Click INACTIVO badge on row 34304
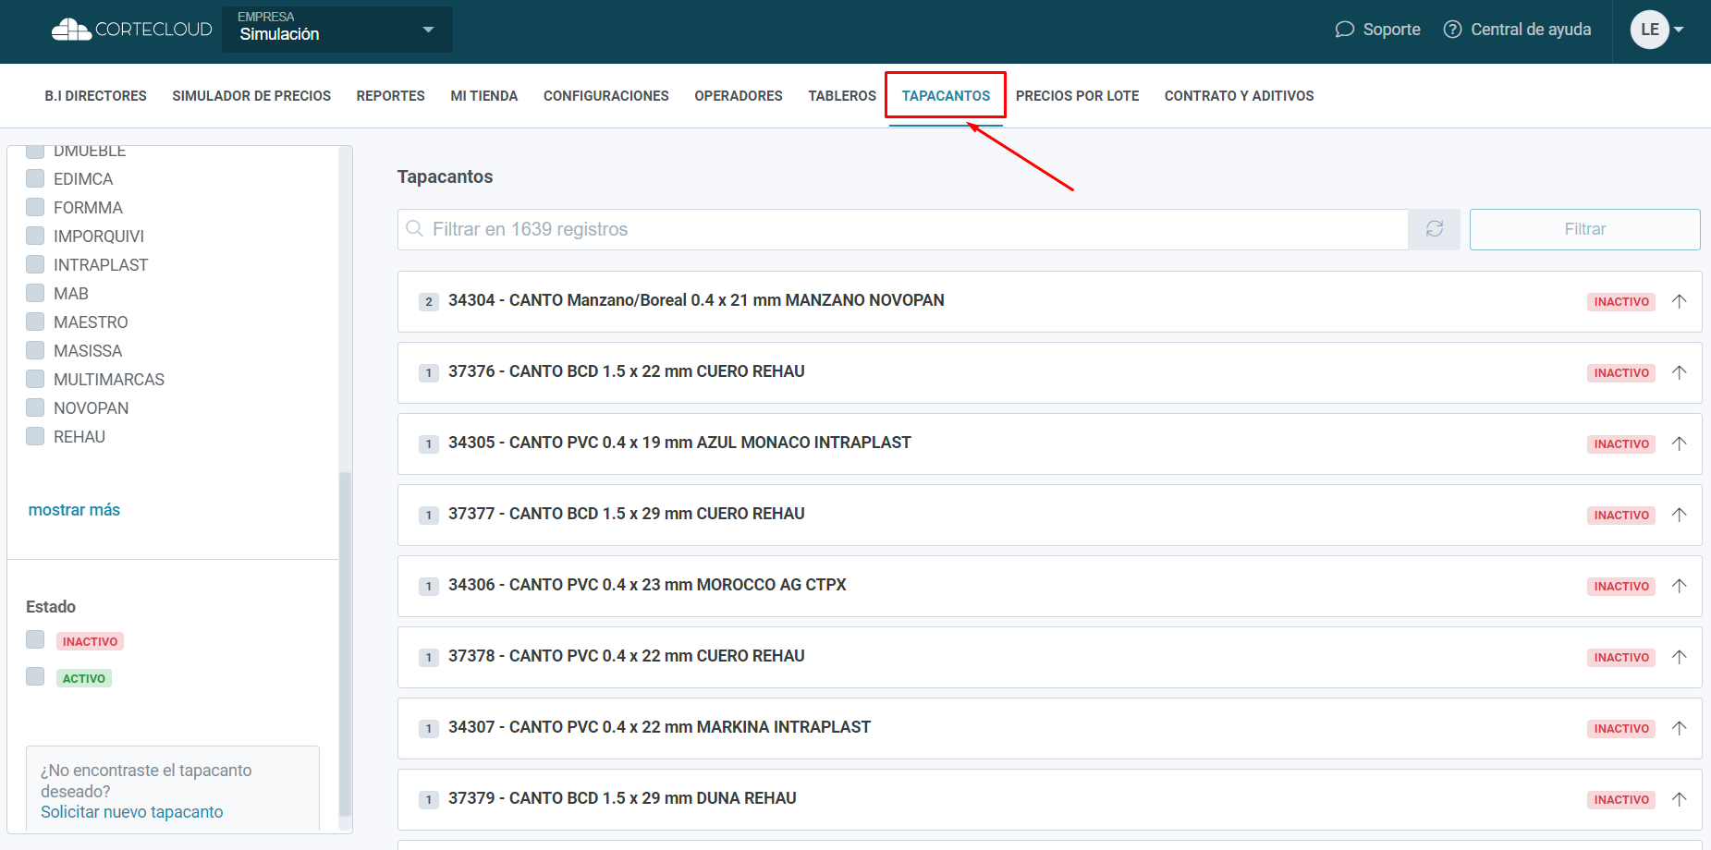The height and width of the screenshot is (850, 1711). [x=1621, y=302]
